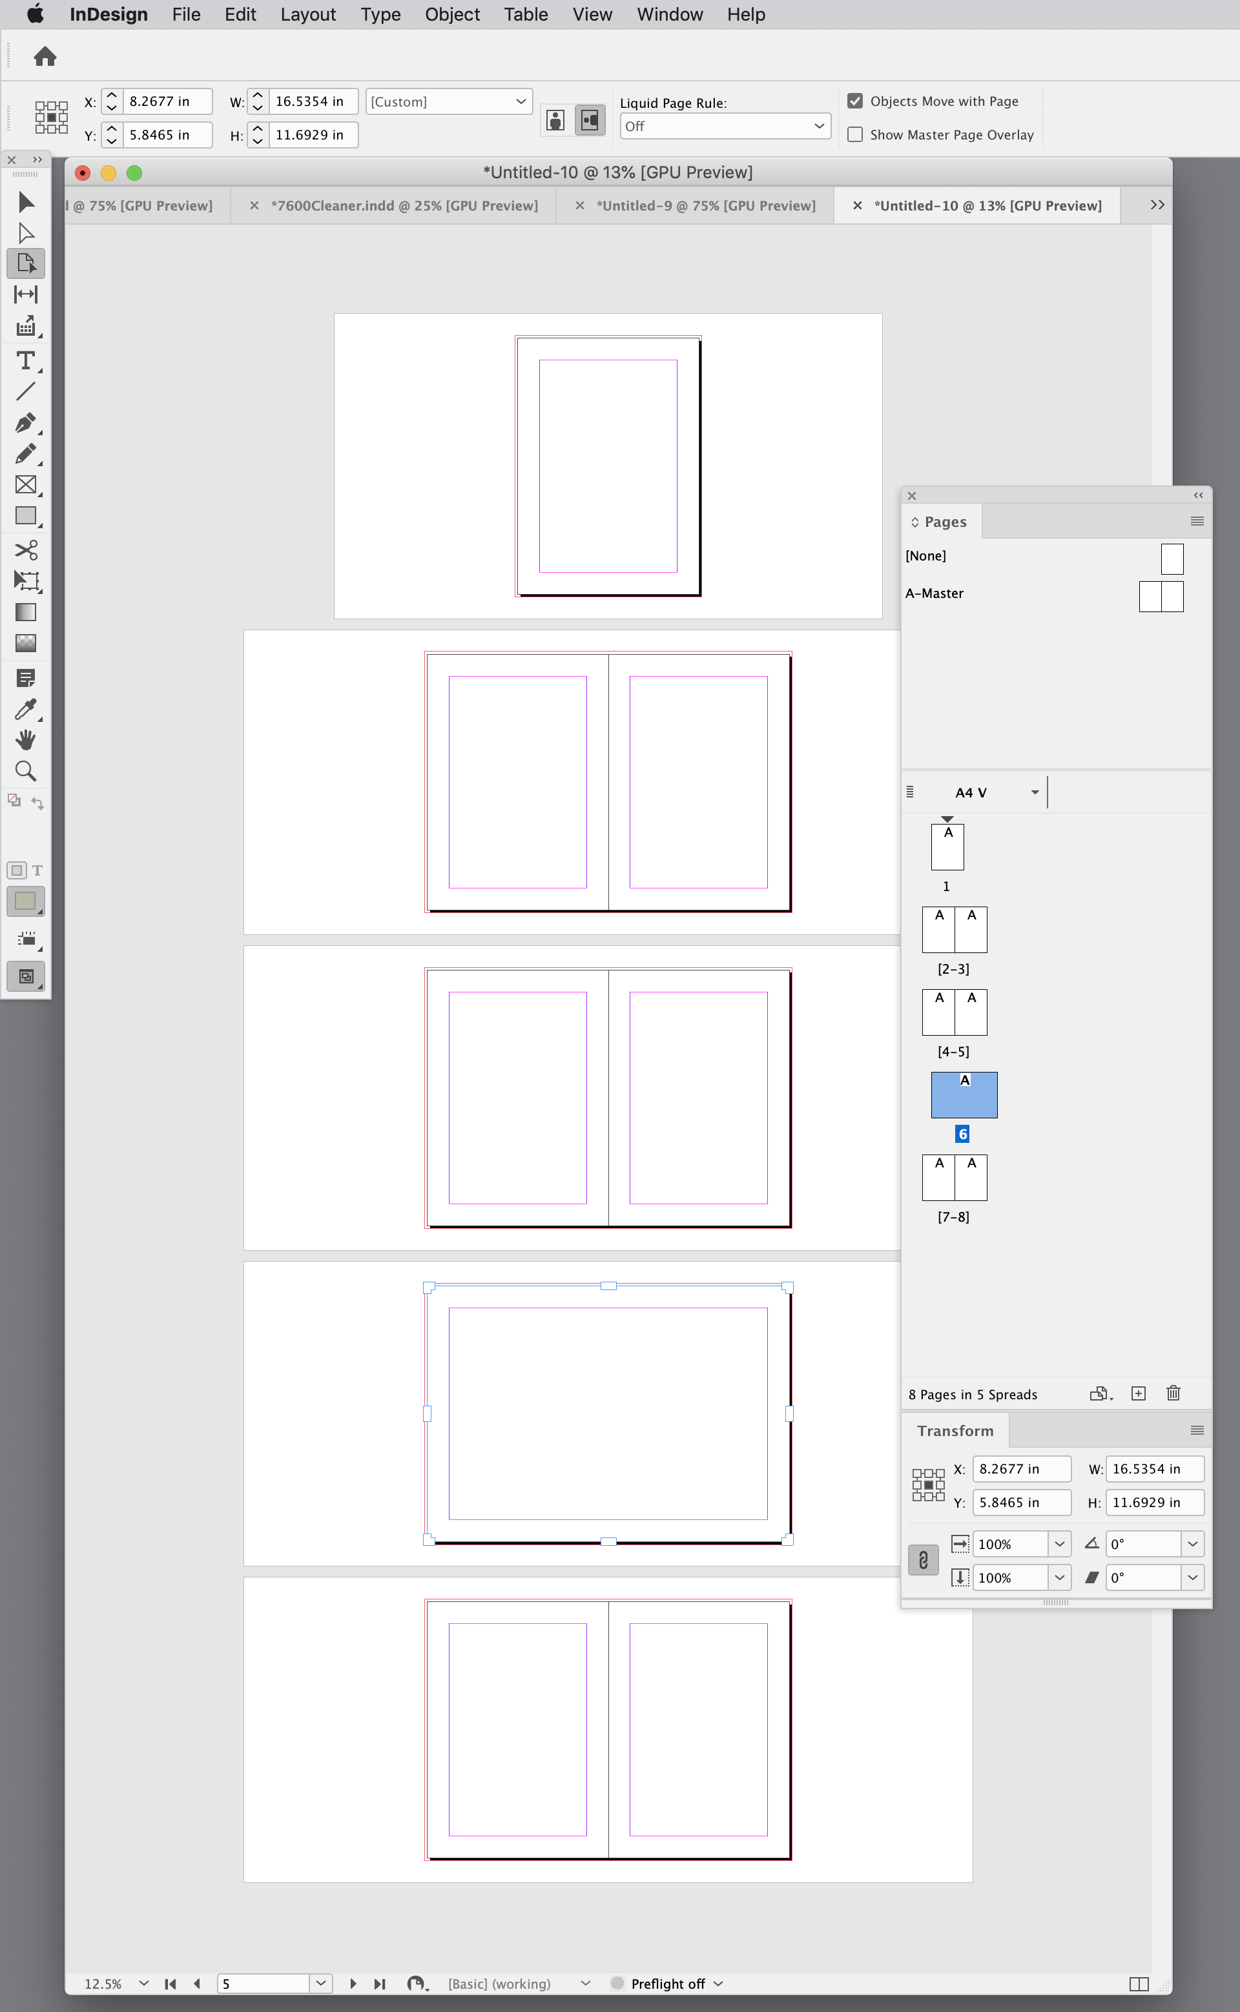1240x2012 pixels.
Task: Collapse the Pages panel with the double chevron
Action: (1198, 495)
